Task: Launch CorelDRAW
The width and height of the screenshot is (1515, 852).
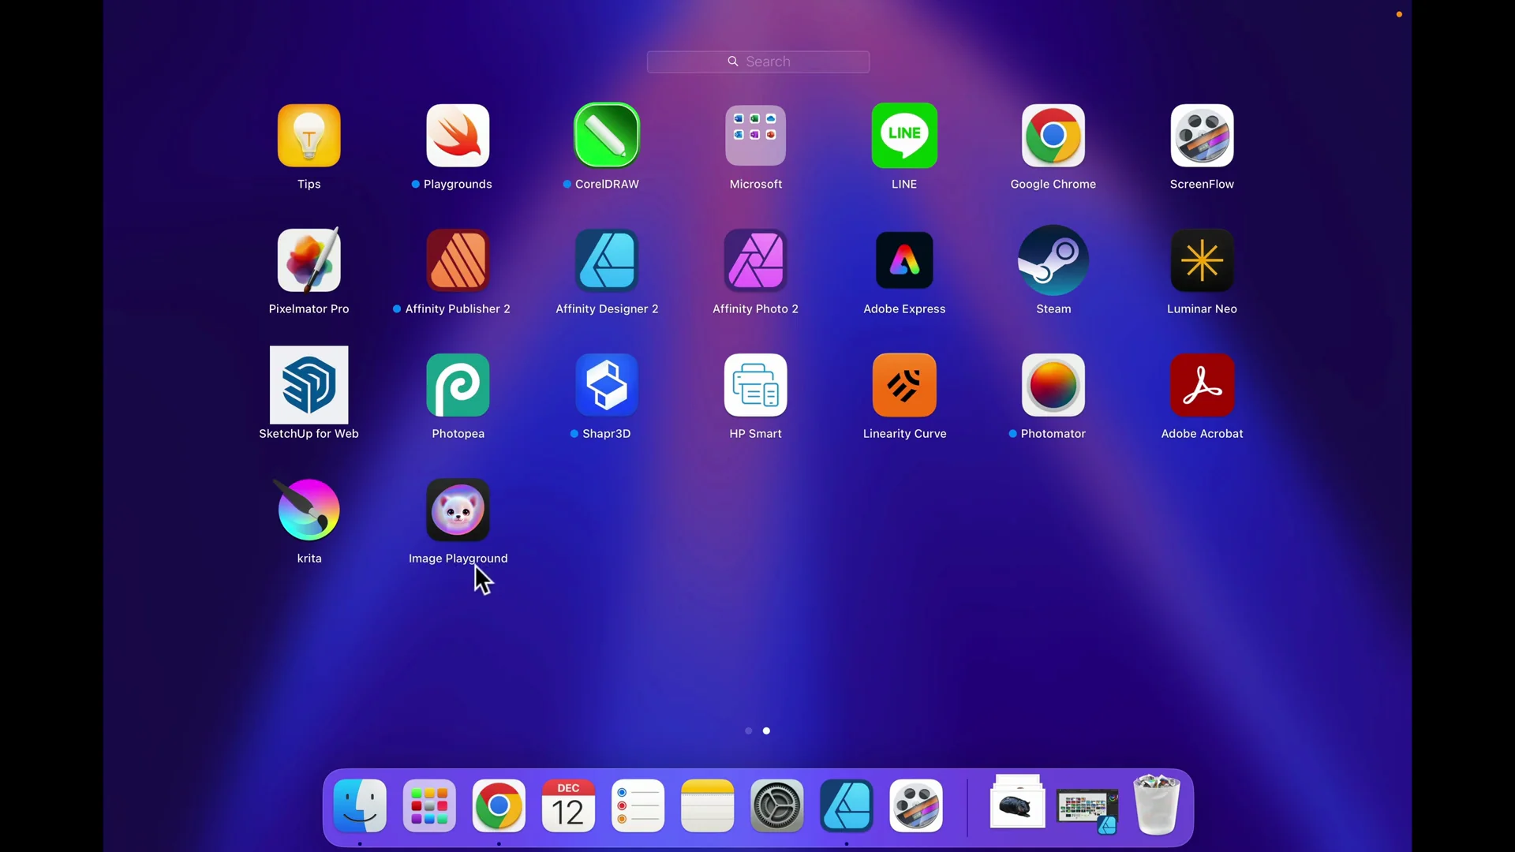Action: pyautogui.click(x=606, y=136)
